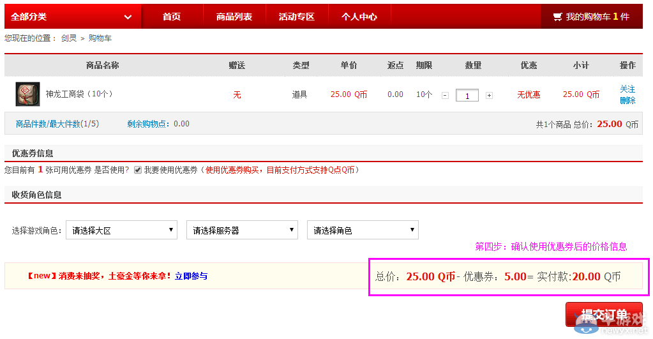Click the unit price 25.00 Q币 under 单价
653x339 pixels.
click(x=349, y=94)
